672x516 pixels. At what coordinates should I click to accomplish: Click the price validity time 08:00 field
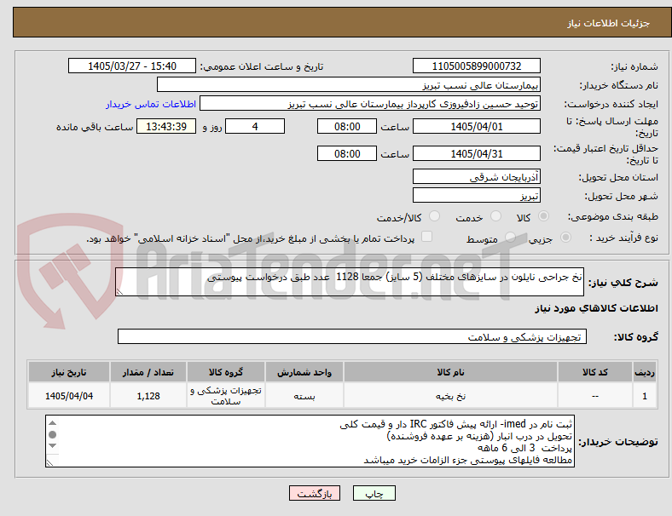(347, 153)
